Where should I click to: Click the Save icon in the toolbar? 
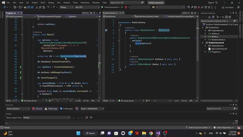[29, 7]
